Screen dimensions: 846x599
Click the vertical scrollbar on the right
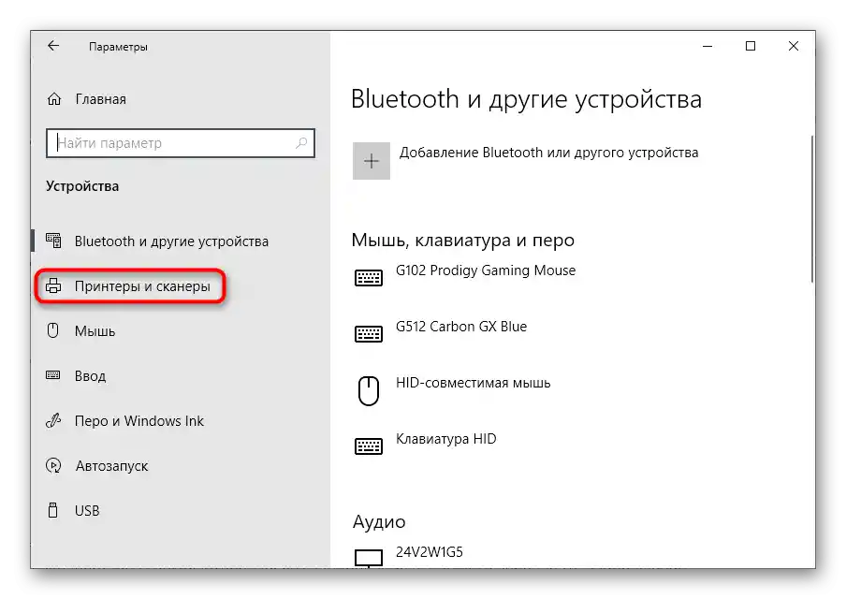tap(812, 209)
